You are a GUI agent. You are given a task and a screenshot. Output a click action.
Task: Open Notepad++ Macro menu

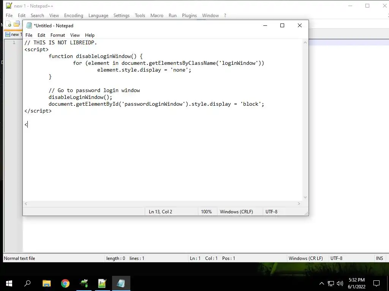157,15
